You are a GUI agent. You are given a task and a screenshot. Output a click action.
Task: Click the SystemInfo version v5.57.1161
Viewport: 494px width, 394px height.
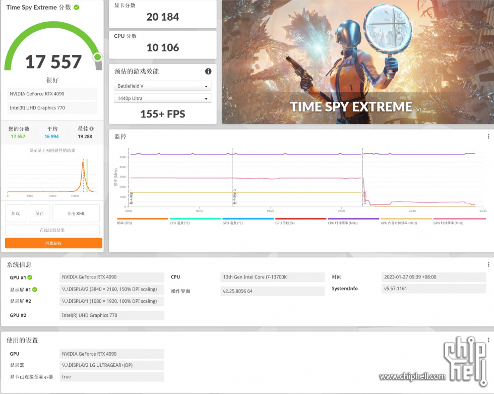(x=434, y=289)
